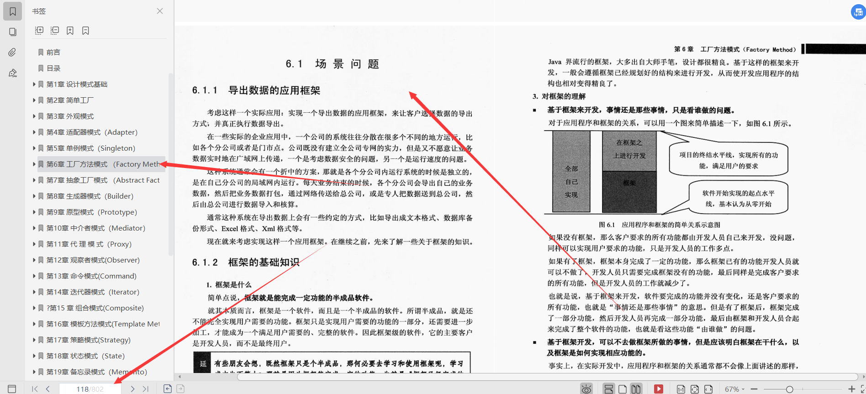Expand 第5章 单例模式 (Singleton) bookmark
The height and width of the screenshot is (394, 866).
point(34,148)
